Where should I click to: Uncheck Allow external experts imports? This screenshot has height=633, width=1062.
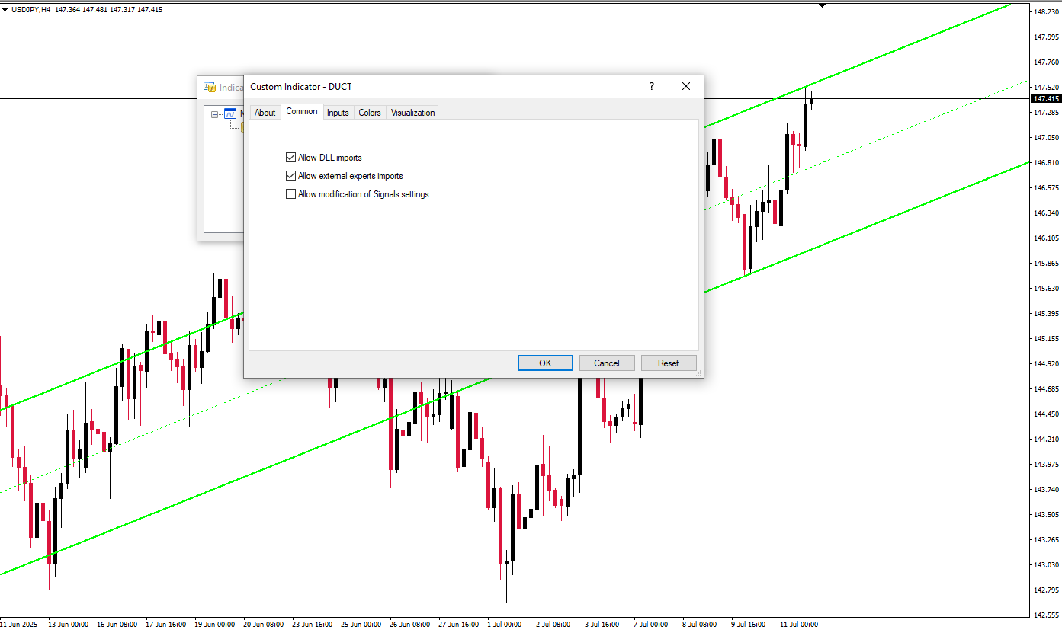(x=290, y=176)
